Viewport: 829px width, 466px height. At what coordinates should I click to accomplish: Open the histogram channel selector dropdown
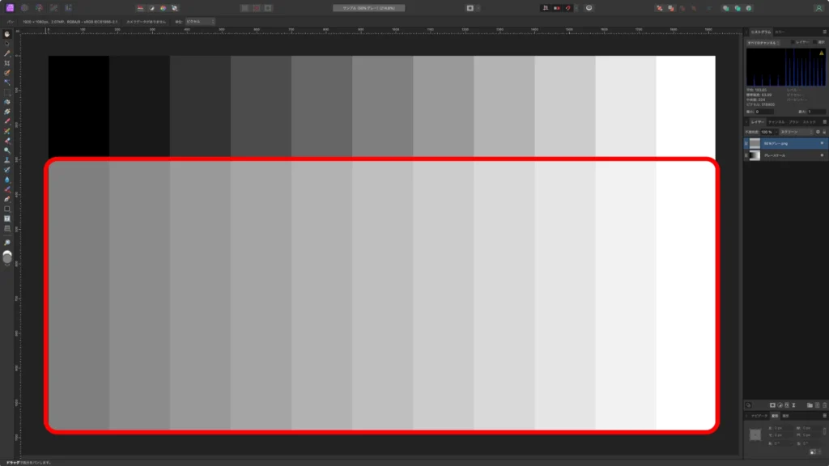[763, 43]
